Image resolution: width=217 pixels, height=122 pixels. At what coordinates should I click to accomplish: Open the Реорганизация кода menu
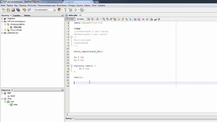point(46,5)
